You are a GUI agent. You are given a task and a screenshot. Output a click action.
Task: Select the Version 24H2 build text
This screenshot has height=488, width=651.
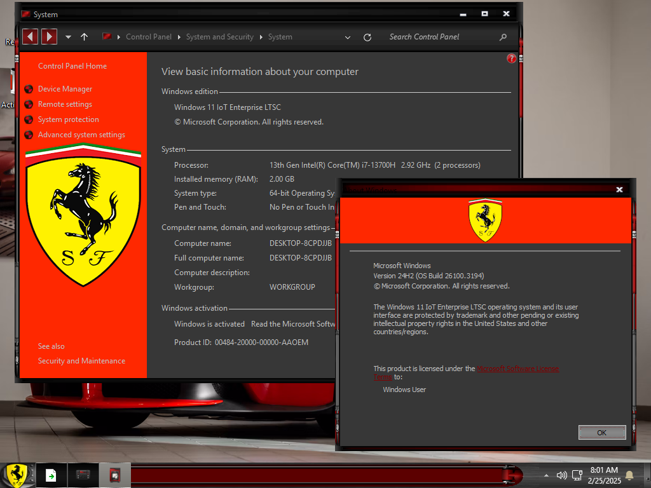tap(428, 276)
